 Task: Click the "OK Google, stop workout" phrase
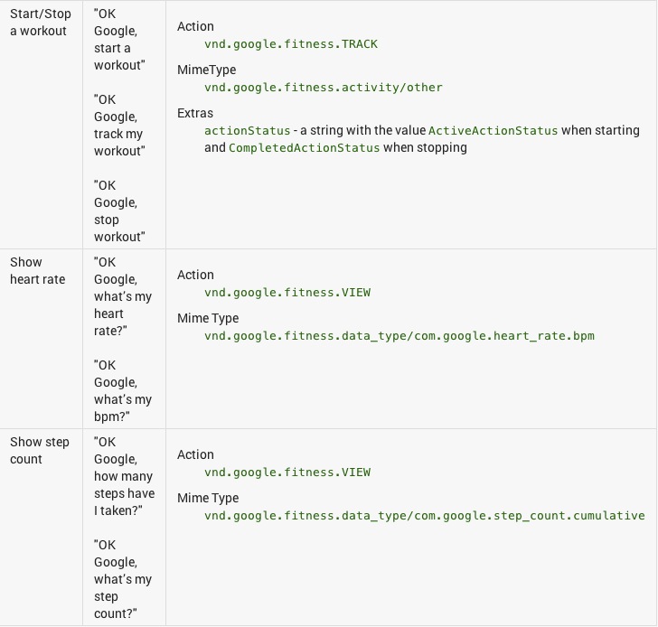(x=118, y=211)
